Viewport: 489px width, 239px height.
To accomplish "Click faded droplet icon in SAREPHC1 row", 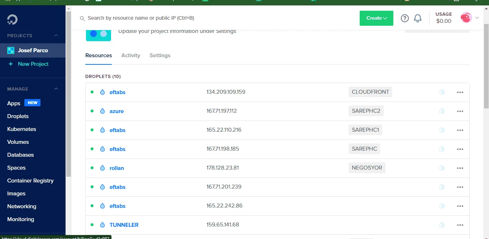I will 442,130.
